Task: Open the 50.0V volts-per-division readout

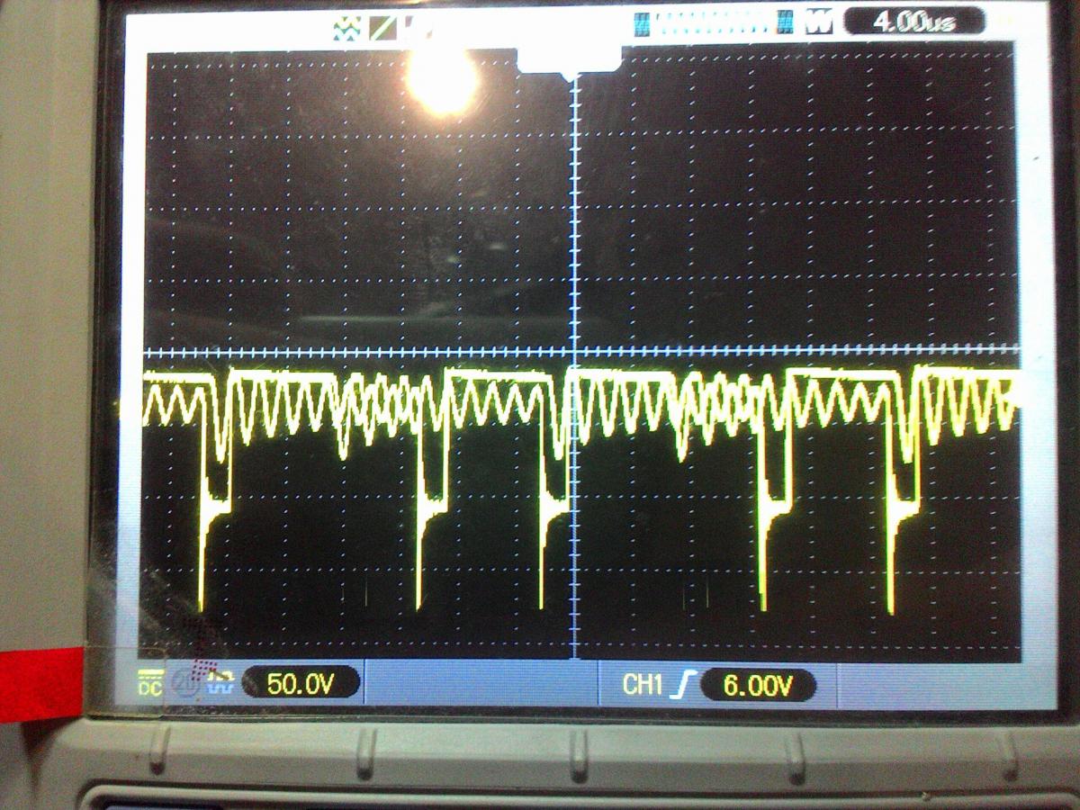Action: pos(301,684)
